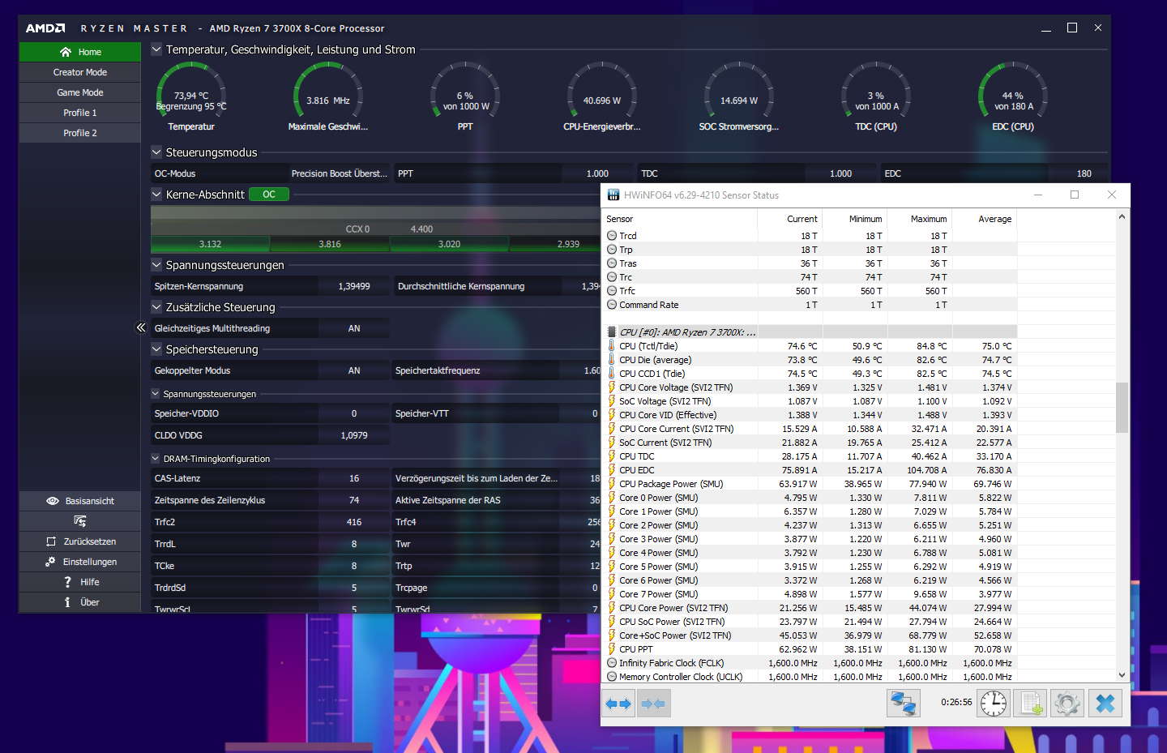
Task: Toggle Gleichzeitiges Multithreading AN value
Action: tap(354, 328)
